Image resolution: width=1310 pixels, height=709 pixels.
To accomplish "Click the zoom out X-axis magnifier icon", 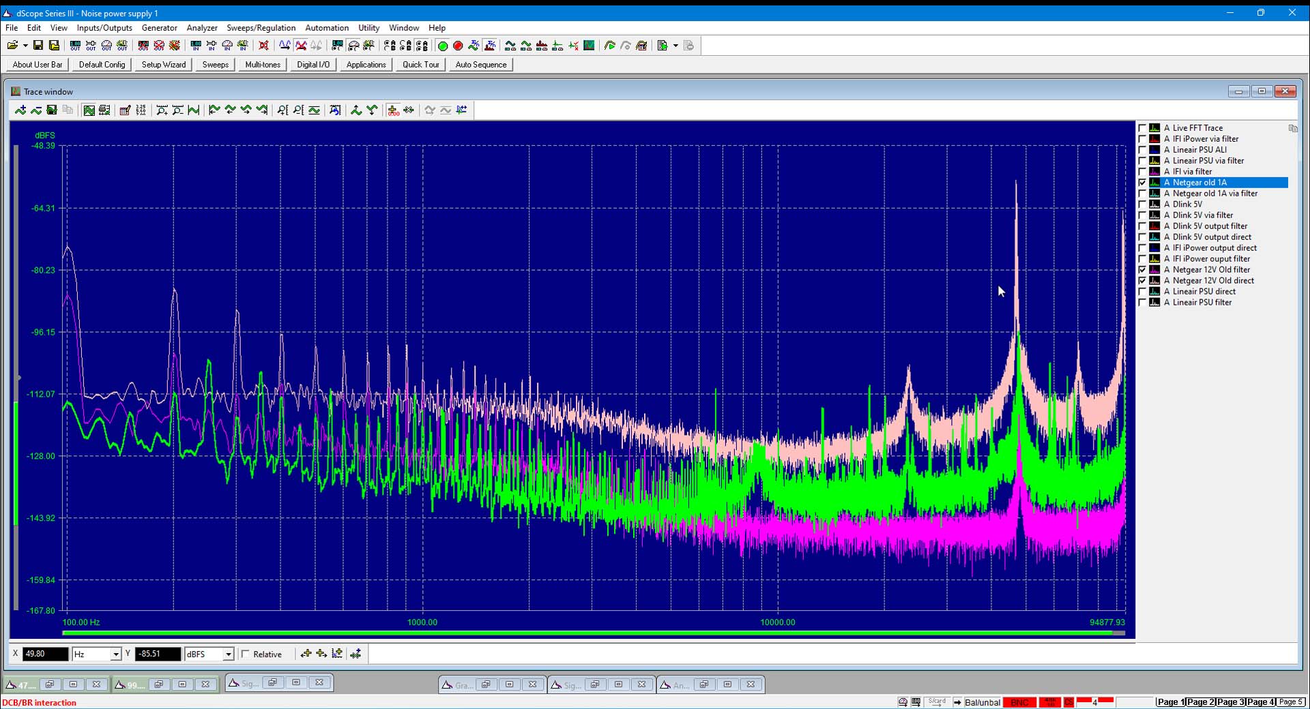I will (x=177, y=110).
